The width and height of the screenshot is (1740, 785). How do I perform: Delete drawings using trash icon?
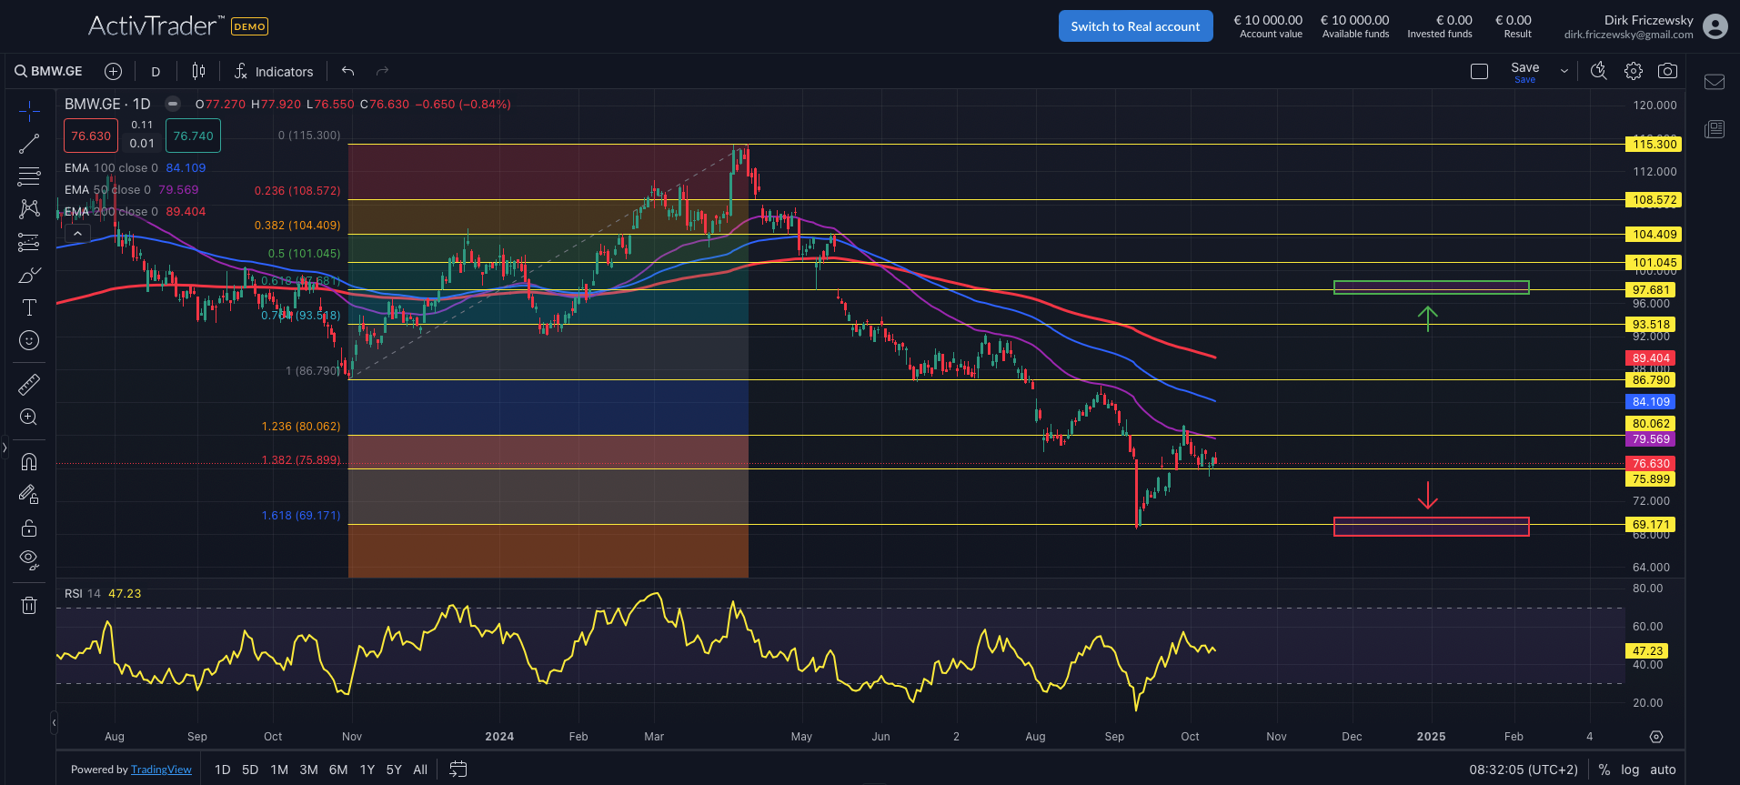coord(29,605)
